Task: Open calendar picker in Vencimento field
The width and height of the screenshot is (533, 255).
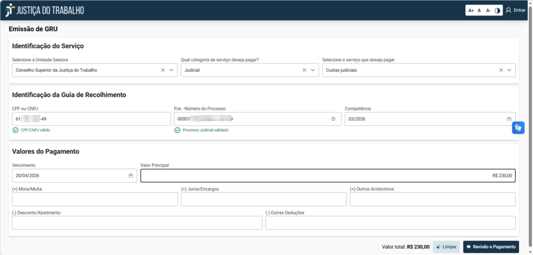Action: (131, 176)
